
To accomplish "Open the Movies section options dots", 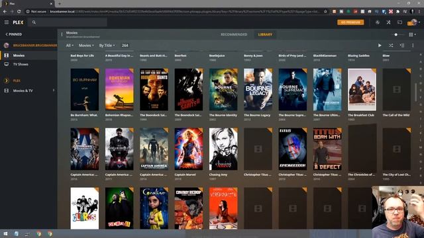I will [x=62, y=34].
